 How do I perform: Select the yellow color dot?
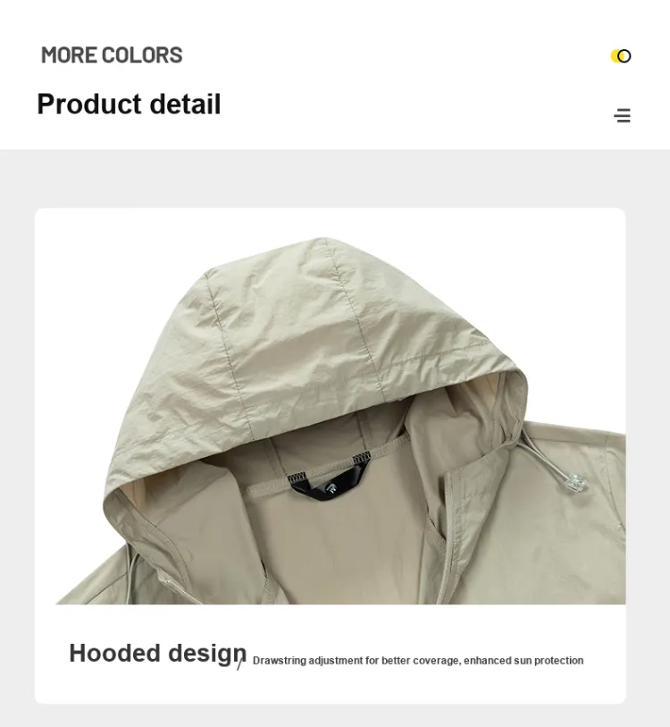pyautogui.click(x=615, y=56)
